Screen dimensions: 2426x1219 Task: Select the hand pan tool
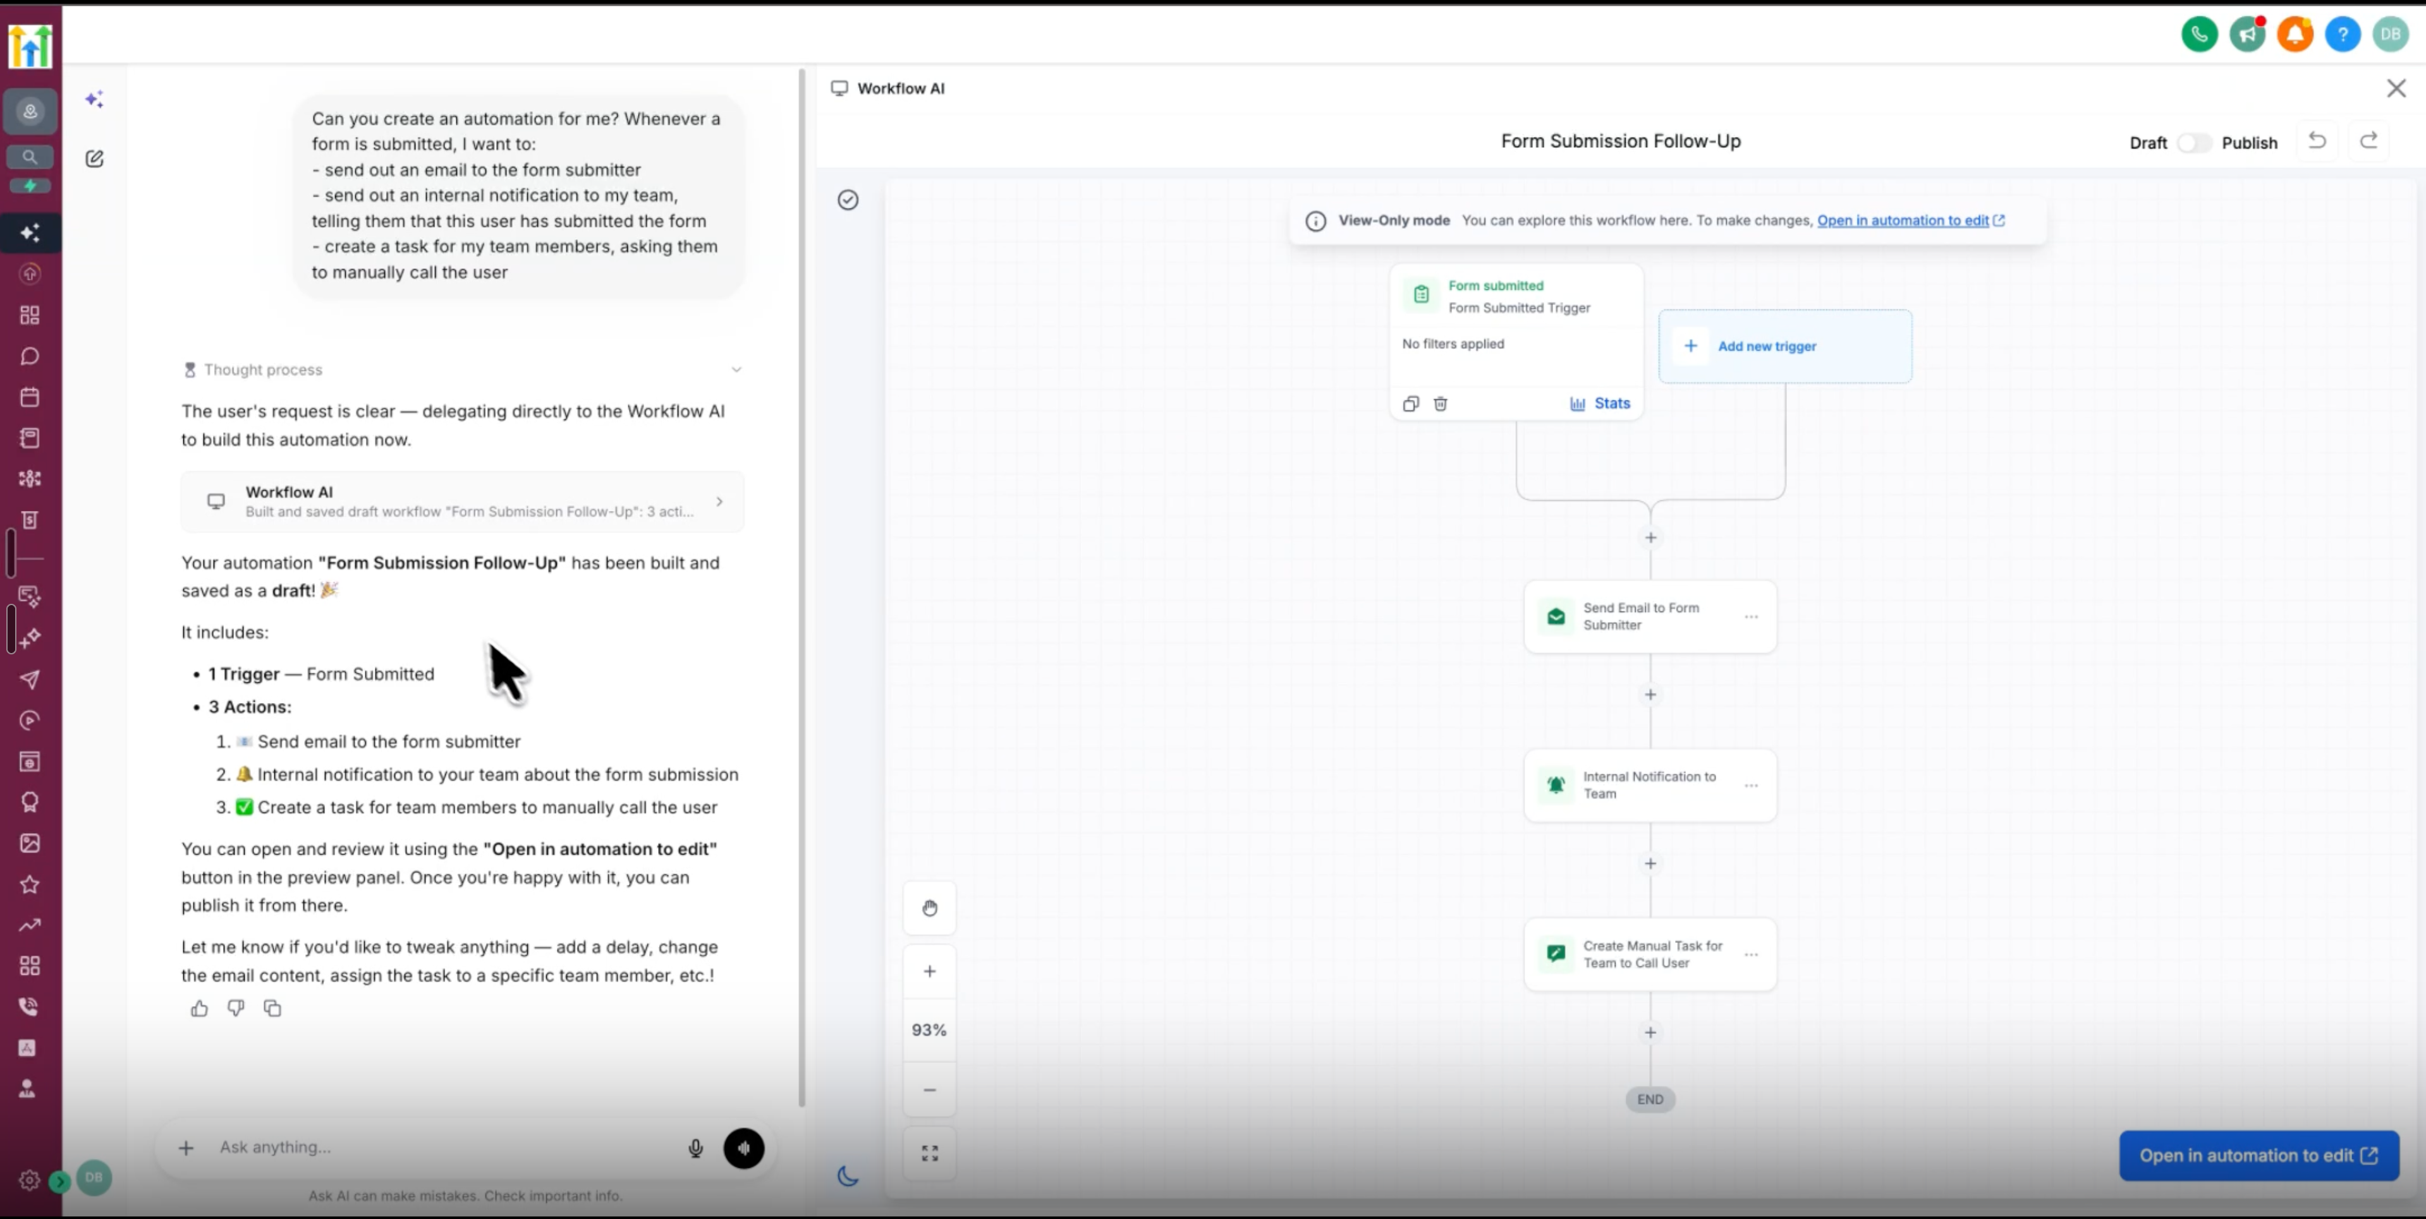[x=930, y=908]
